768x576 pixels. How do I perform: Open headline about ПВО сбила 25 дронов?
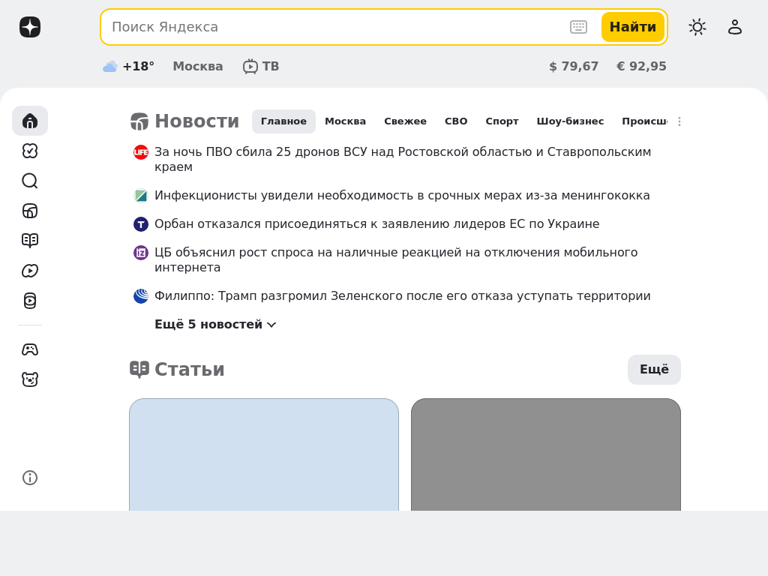[403, 159]
